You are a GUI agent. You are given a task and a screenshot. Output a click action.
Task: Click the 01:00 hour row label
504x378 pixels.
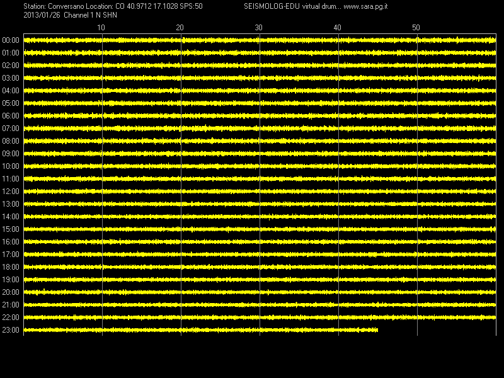click(11, 53)
